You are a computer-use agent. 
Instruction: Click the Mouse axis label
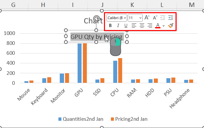[24, 95]
